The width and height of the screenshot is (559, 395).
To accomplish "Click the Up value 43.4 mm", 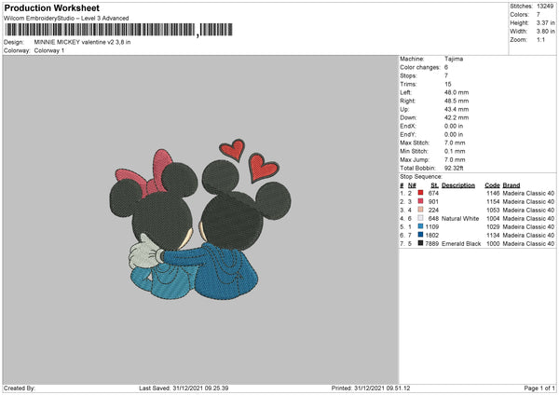I will click(457, 109).
